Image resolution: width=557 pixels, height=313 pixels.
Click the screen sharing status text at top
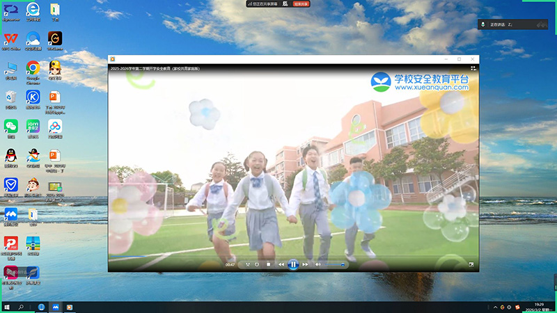click(261, 3)
